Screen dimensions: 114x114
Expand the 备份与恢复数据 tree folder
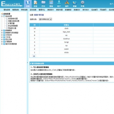coord(2,44)
